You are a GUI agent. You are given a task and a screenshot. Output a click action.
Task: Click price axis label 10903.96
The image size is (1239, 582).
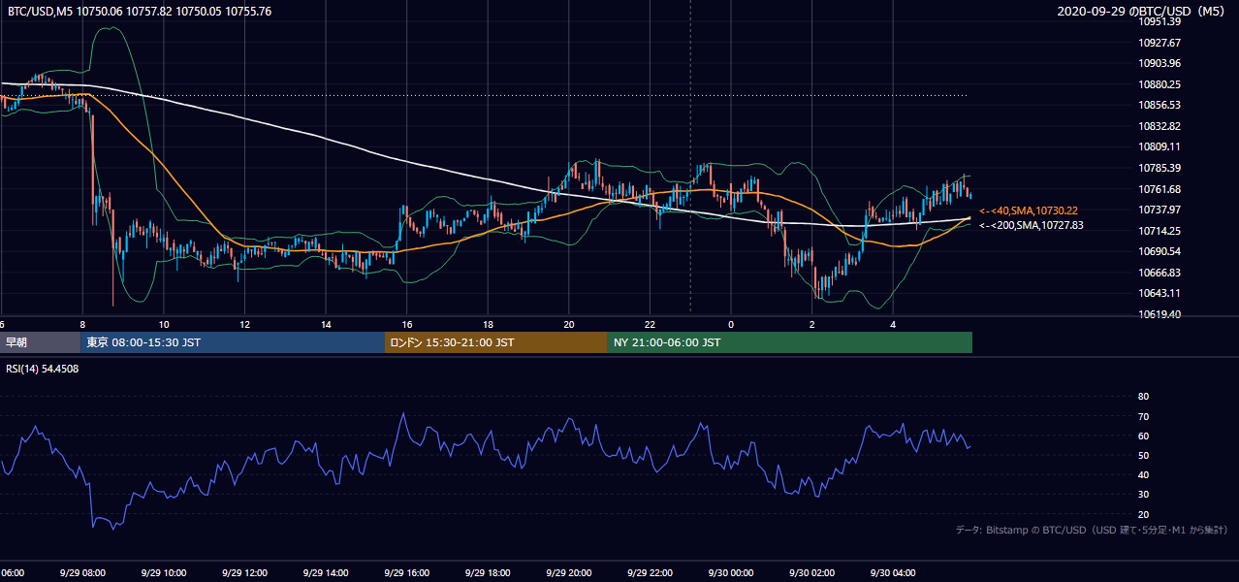click(x=1160, y=63)
